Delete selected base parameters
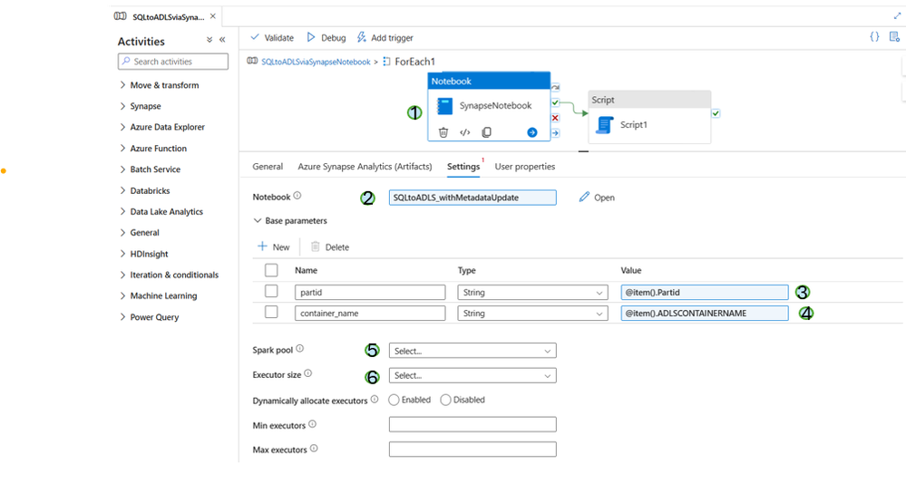Screen dimensions: 906x493 click(330, 247)
